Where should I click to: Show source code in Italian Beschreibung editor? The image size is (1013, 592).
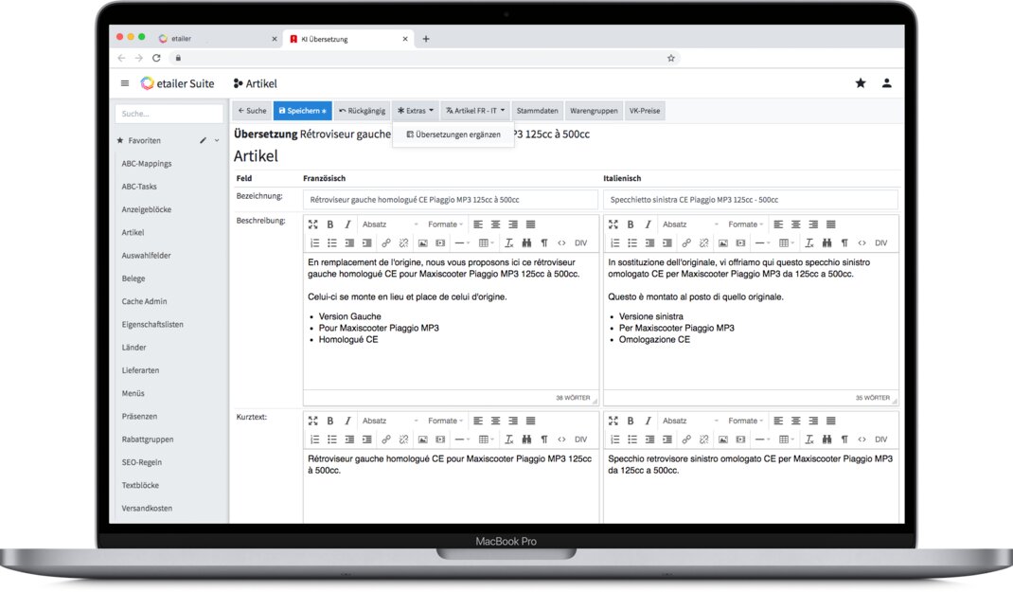(x=862, y=242)
